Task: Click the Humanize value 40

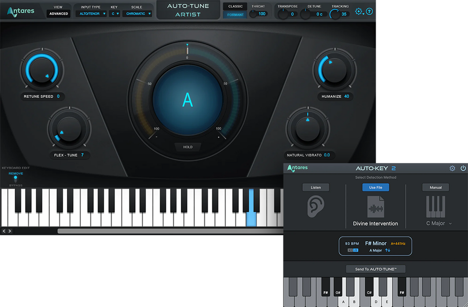Action: point(346,96)
